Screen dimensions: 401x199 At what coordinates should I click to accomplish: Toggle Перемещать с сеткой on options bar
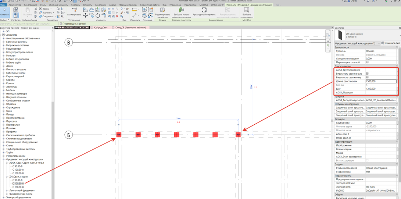[61, 24]
